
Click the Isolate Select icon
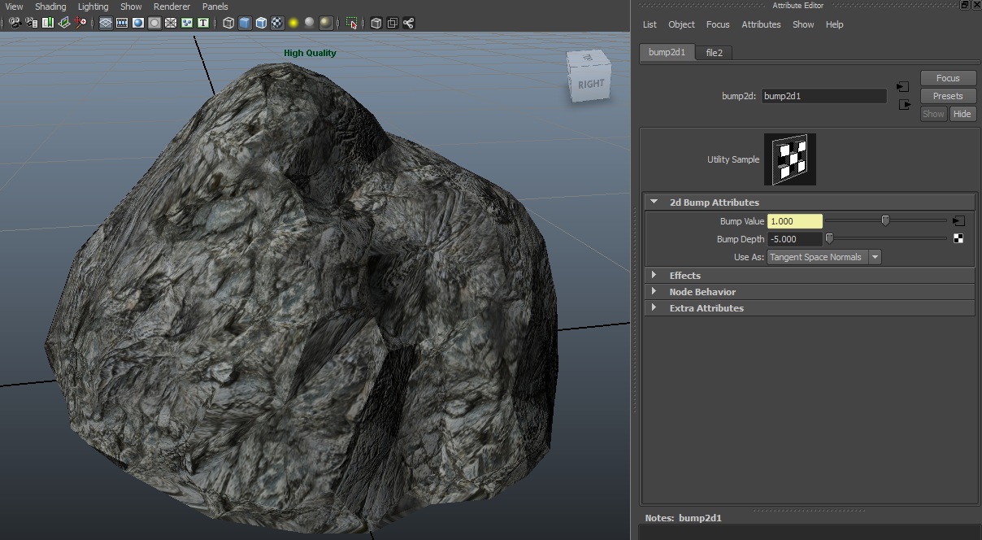tap(352, 23)
